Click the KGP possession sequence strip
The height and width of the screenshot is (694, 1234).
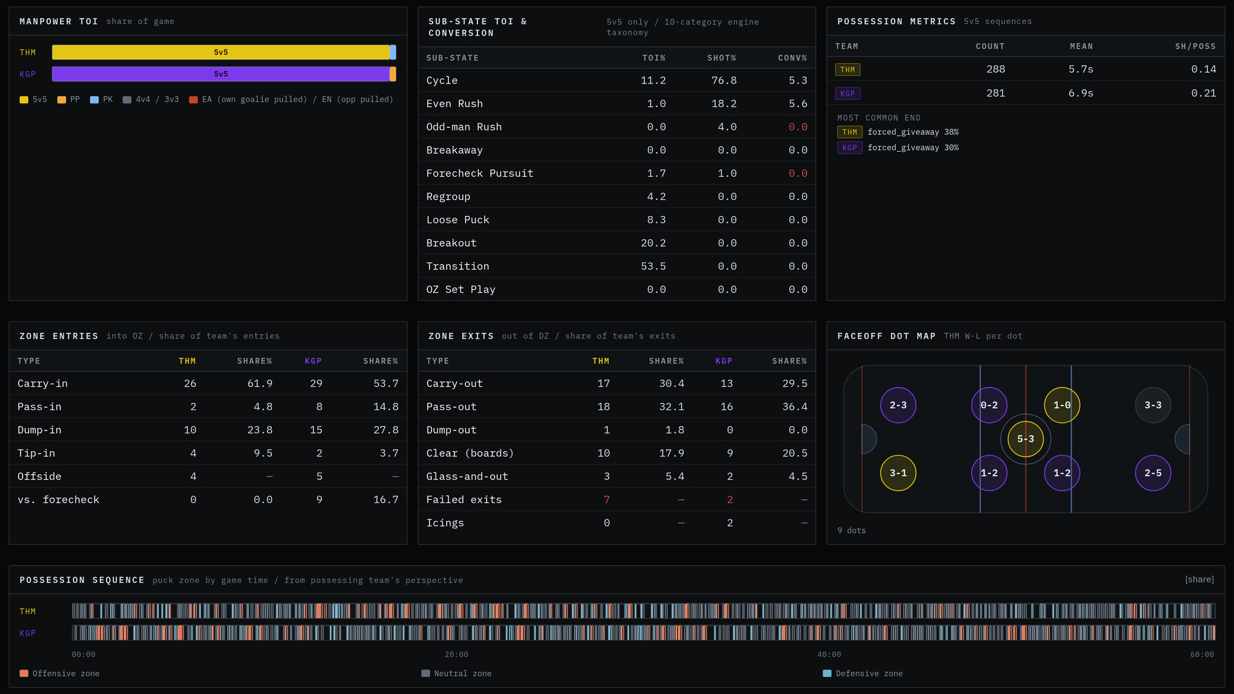(643, 633)
